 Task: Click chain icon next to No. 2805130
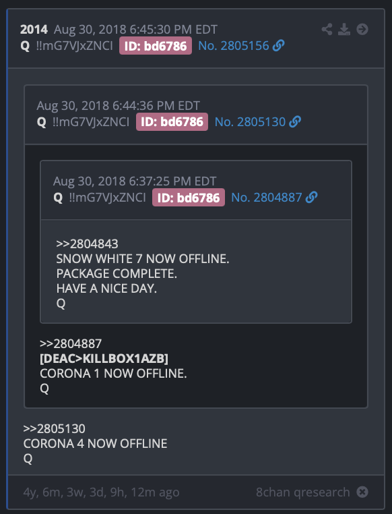[295, 121]
